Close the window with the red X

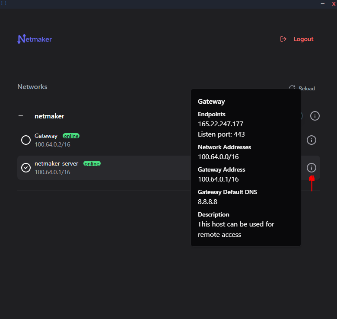coord(333,3)
